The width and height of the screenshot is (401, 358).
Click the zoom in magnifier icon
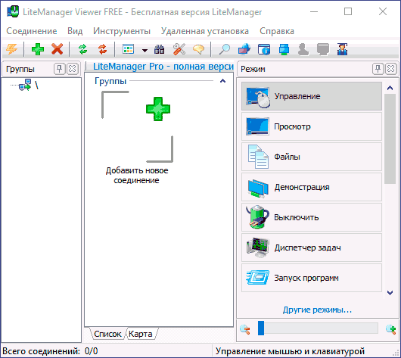(390, 329)
